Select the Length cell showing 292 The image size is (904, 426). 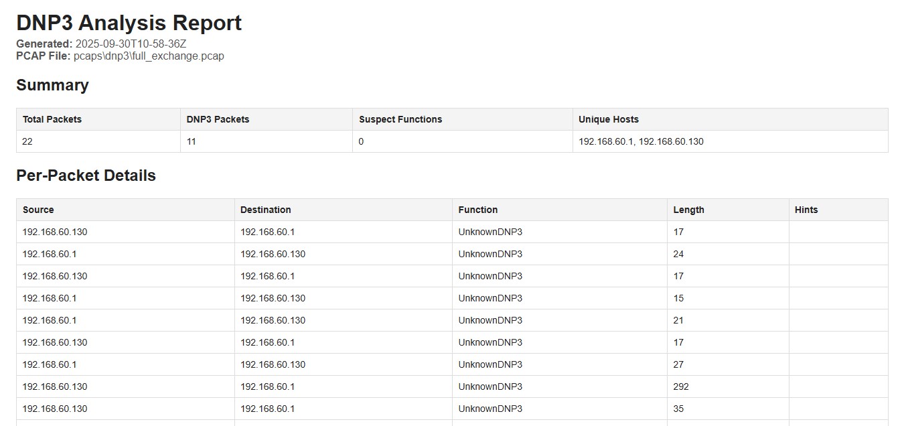coord(728,386)
